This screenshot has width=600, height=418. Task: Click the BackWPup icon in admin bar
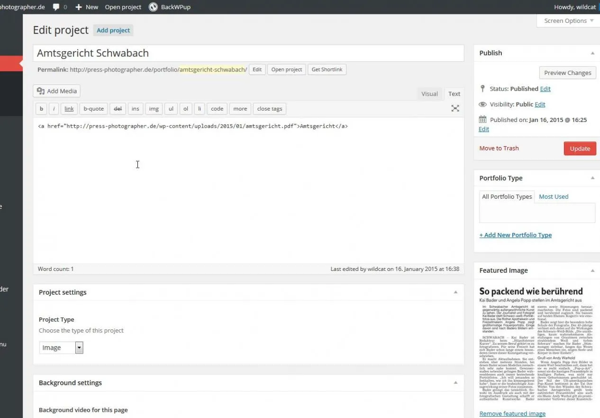[x=153, y=7]
